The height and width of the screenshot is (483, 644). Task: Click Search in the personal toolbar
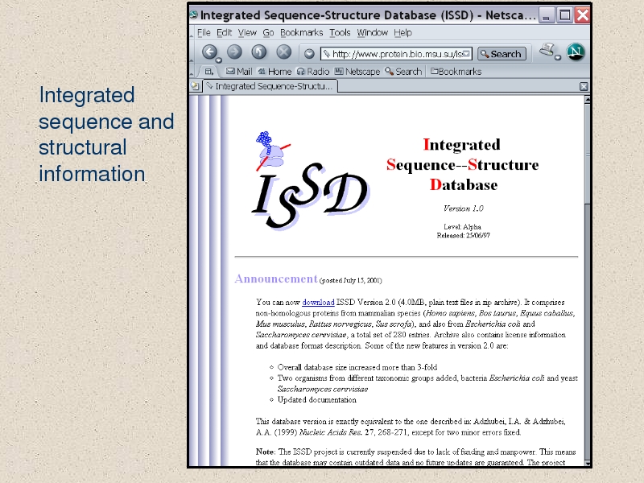pyautogui.click(x=403, y=72)
